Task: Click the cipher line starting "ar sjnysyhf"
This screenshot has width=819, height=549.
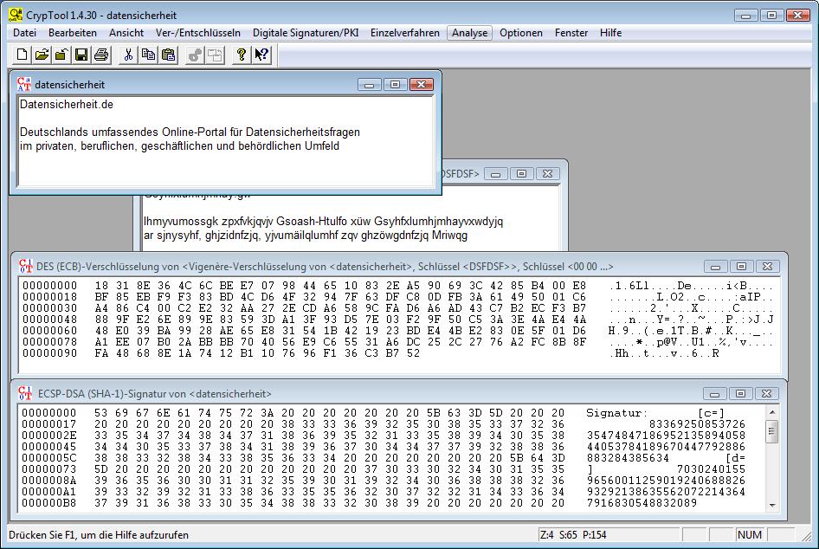Action: [306, 236]
